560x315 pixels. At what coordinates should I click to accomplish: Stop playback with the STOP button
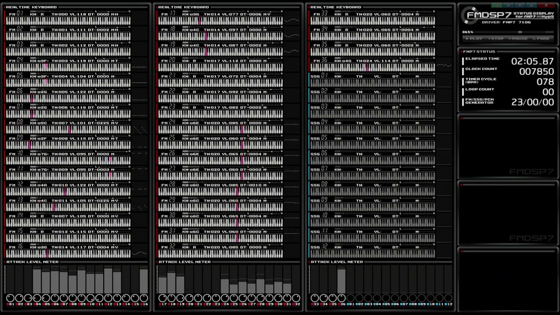click(x=497, y=38)
